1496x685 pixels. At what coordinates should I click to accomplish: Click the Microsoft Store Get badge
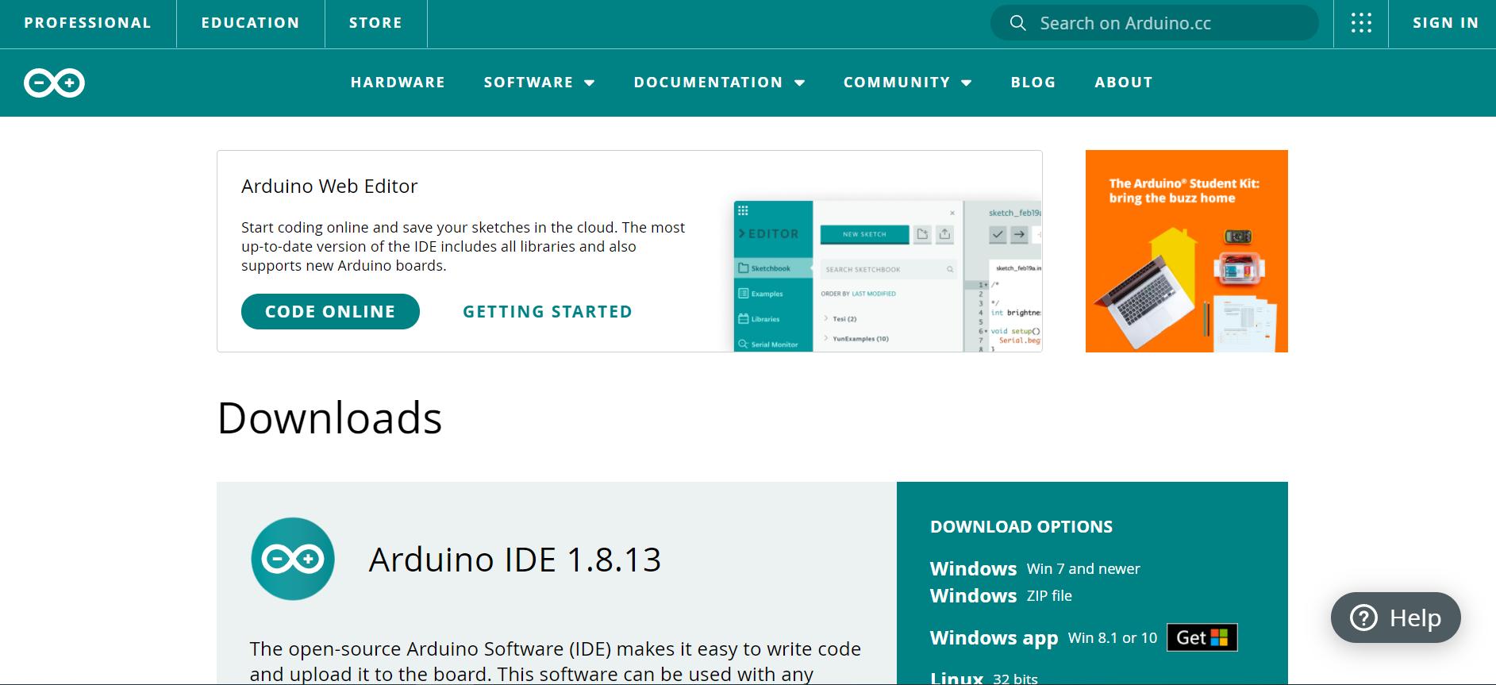point(1202,637)
